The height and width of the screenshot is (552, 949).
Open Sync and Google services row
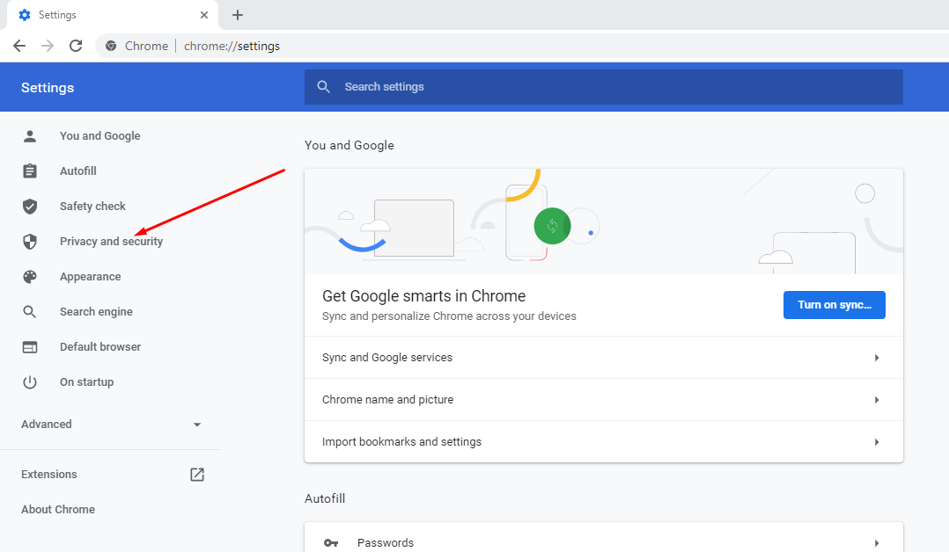pos(603,358)
